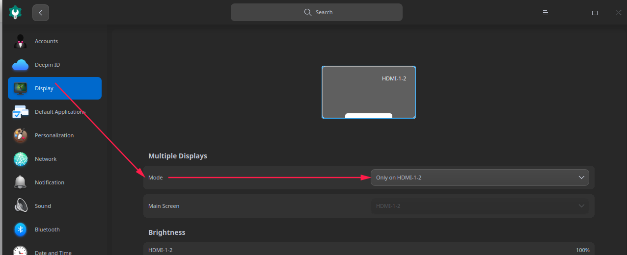The height and width of the screenshot is (255, 627).
Task: Click the 100% brightness value
Action: [x=583, y=250]
